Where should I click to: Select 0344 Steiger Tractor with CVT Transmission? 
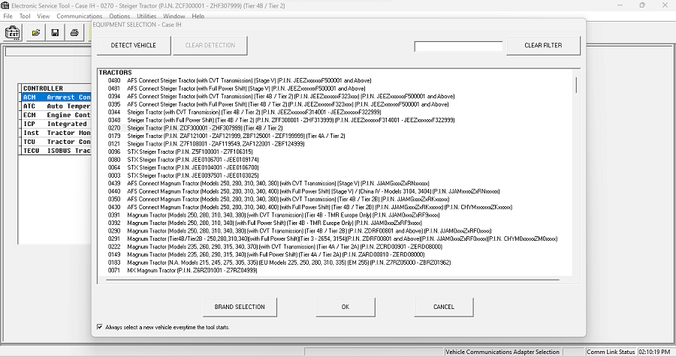pos(244,112)
